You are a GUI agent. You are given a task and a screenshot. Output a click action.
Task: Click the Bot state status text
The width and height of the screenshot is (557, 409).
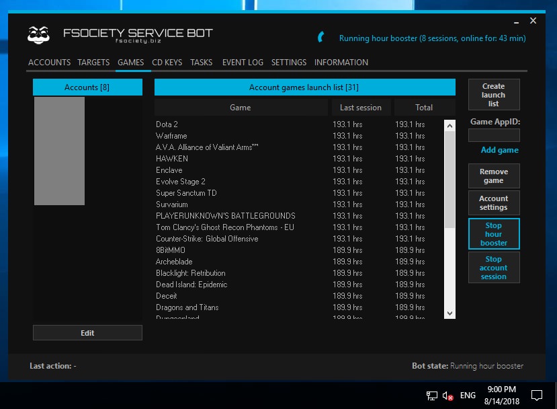point(468,366)
